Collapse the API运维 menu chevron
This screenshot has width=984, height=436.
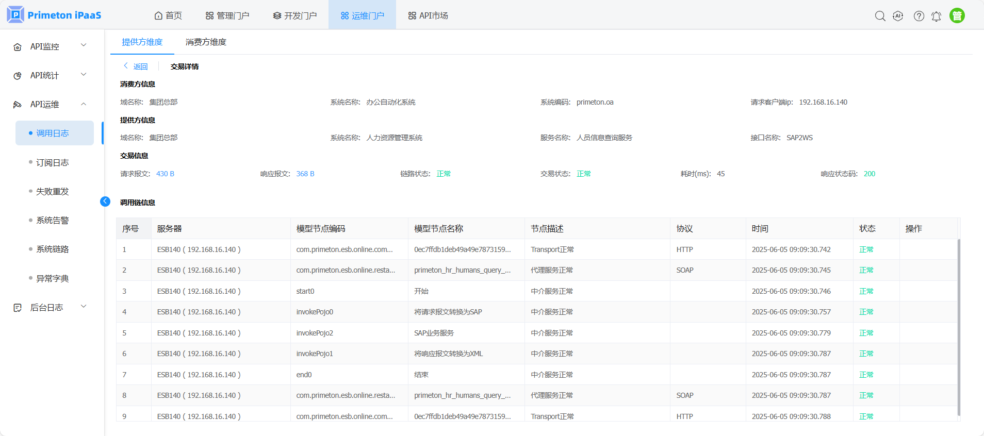click(x=84, y=104)
